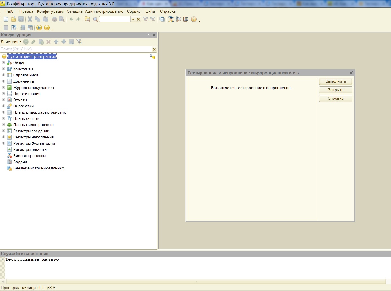Click the Print toolbar icon
This screenshot has width=391, height=291.
[54, 19]
